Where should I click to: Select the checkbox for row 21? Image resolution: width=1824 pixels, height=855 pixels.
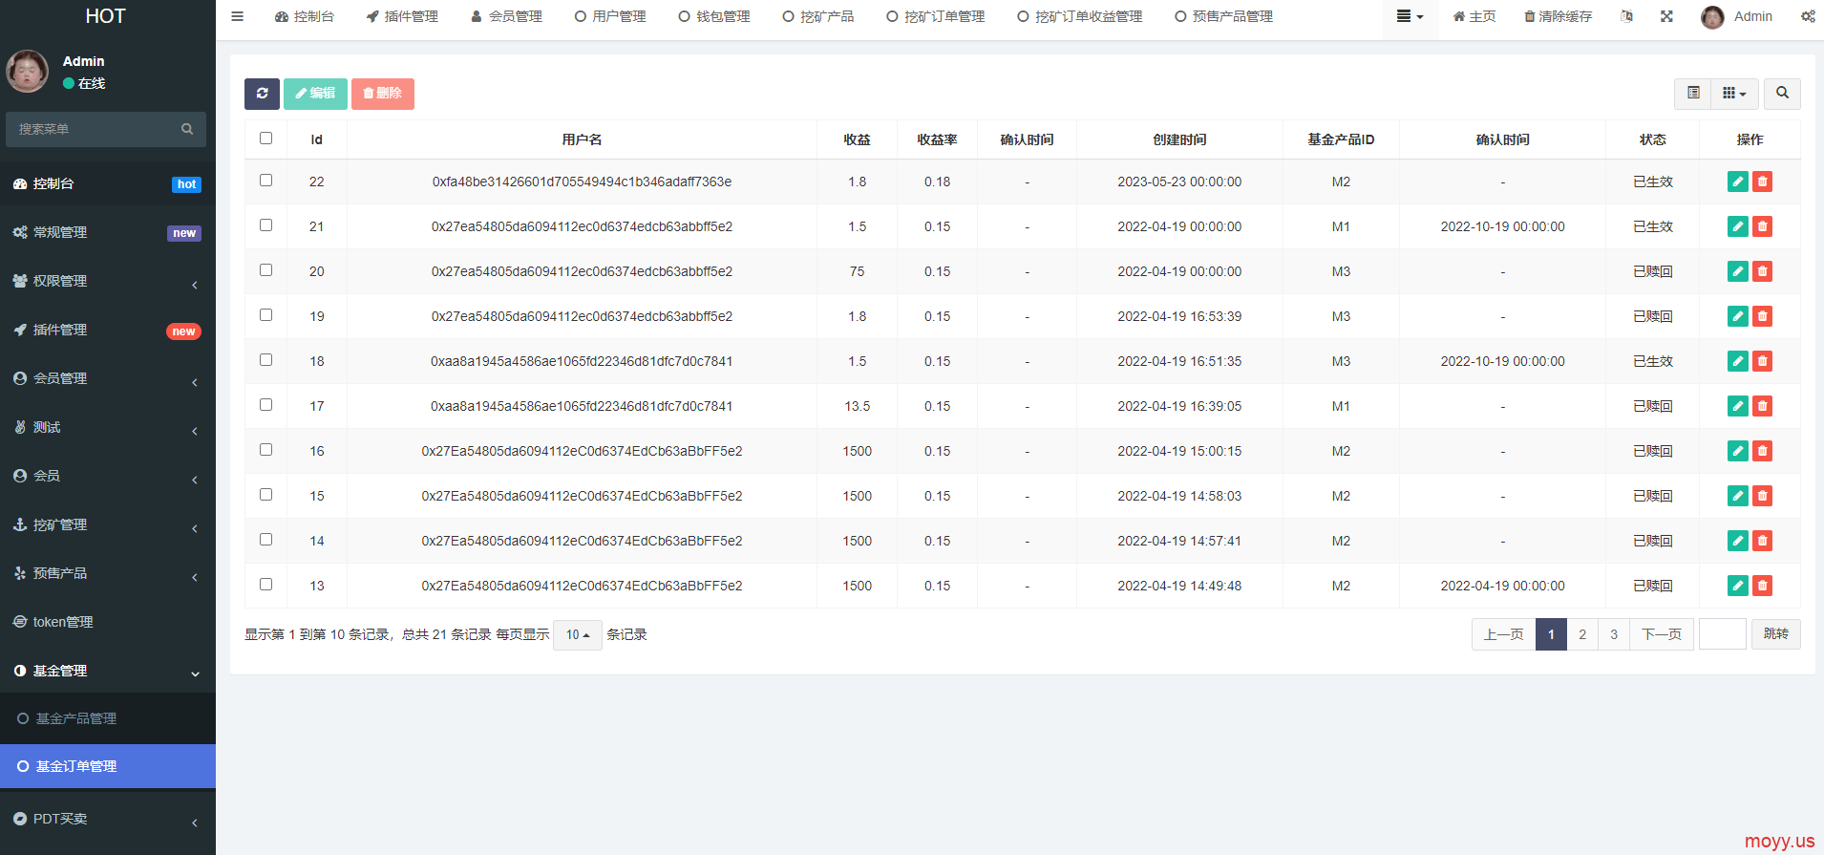coord(266,225)
